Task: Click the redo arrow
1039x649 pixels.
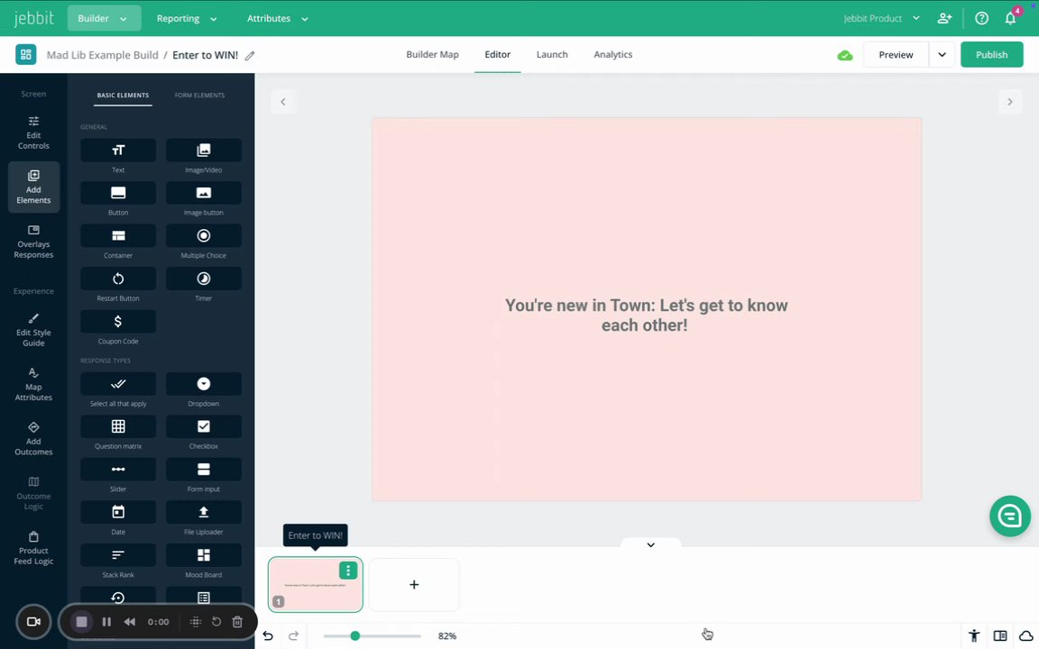Action: click(x=293, y=635)
